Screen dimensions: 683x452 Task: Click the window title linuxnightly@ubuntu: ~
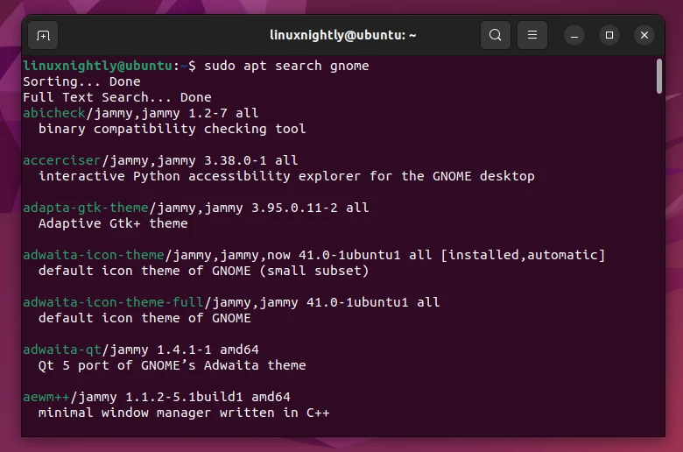point(342,35)
